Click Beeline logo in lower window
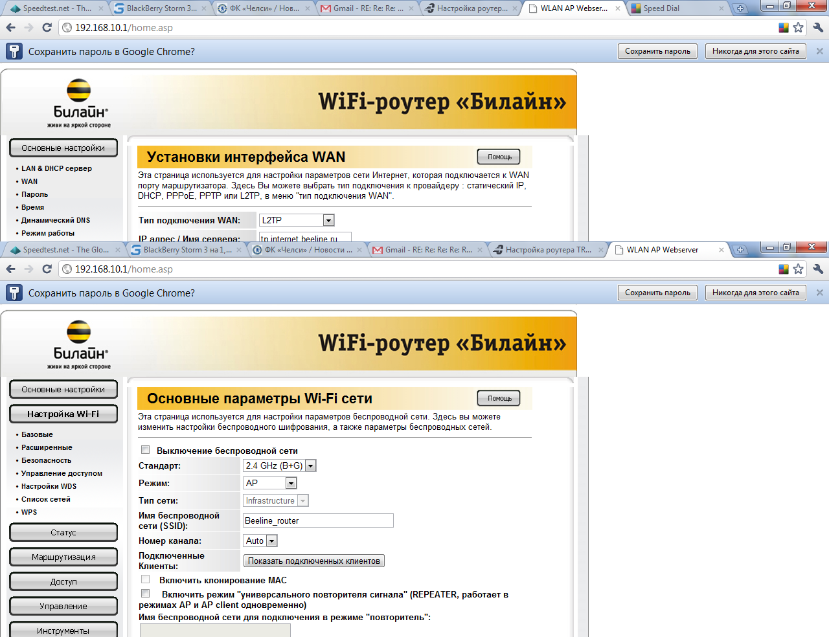Viewport: 829px width, 637px height. point(79,345)
